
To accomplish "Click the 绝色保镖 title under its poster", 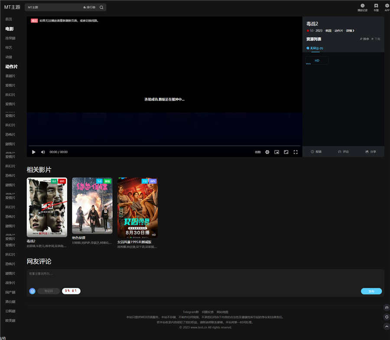I will 79,238.
